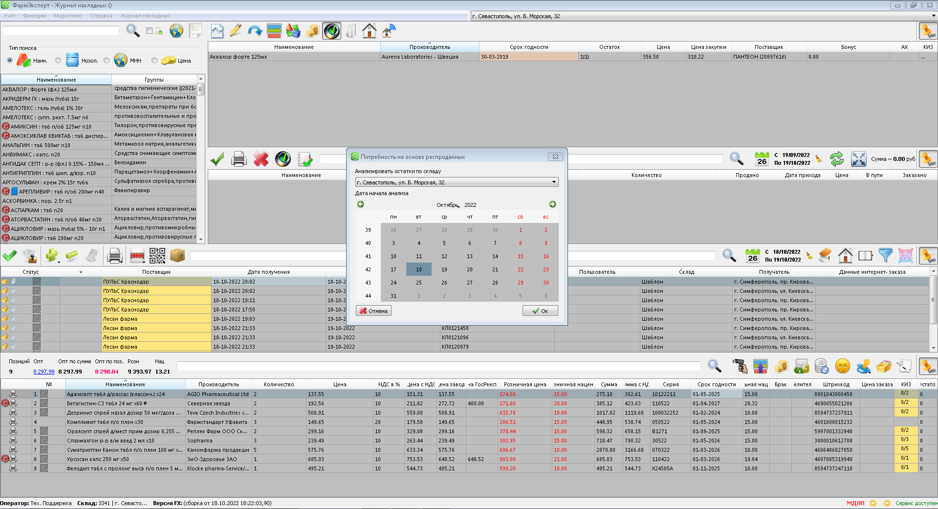
Task: Click the cardboard box package icon
Action: pos(177,255)
